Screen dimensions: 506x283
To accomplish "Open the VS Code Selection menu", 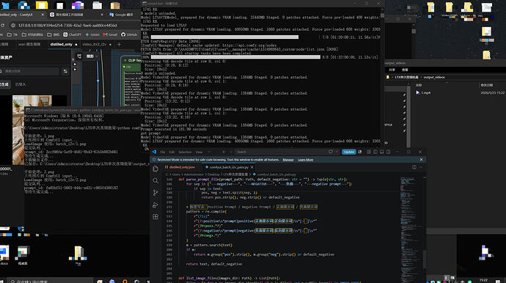I will (x=185, y=152).
